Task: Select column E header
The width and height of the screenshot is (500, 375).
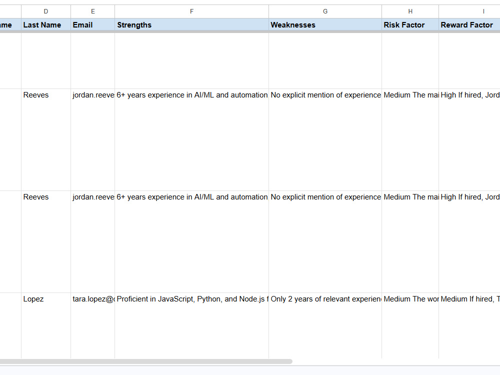Action: 93,11
